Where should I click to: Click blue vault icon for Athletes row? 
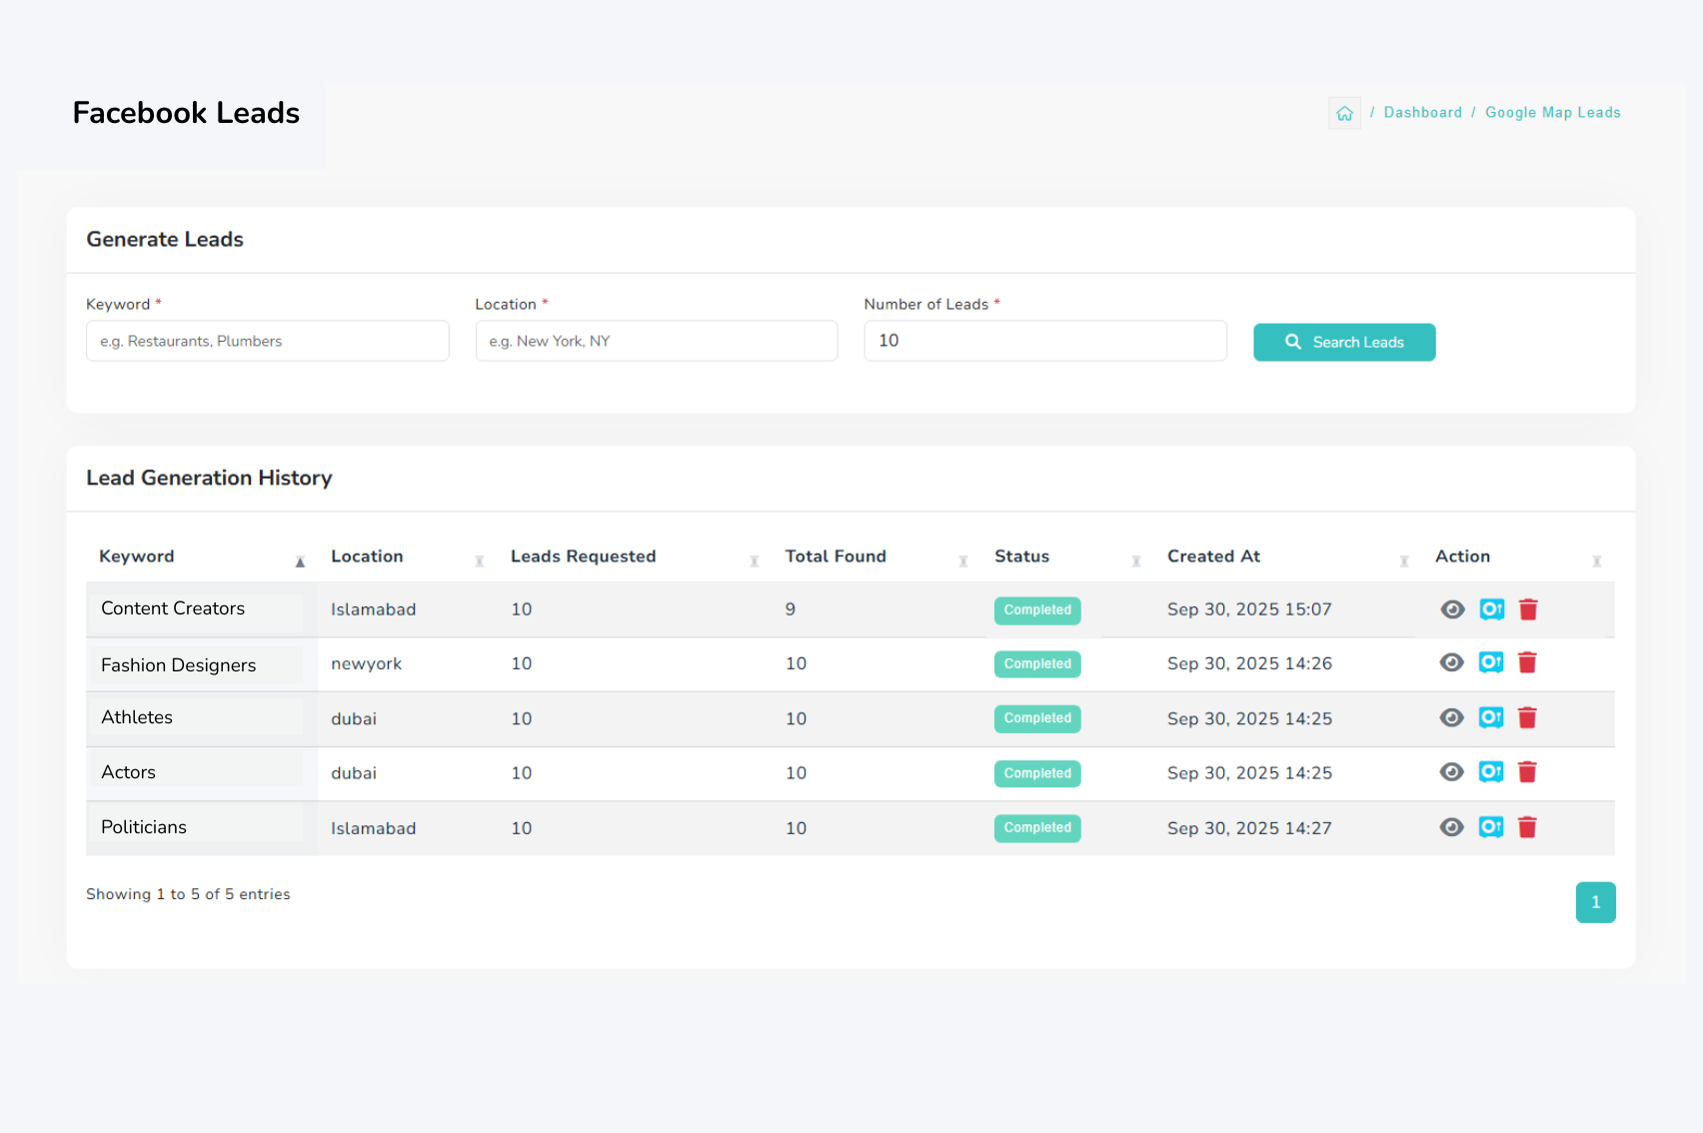pyautogui.click(x=1491, y=718)
